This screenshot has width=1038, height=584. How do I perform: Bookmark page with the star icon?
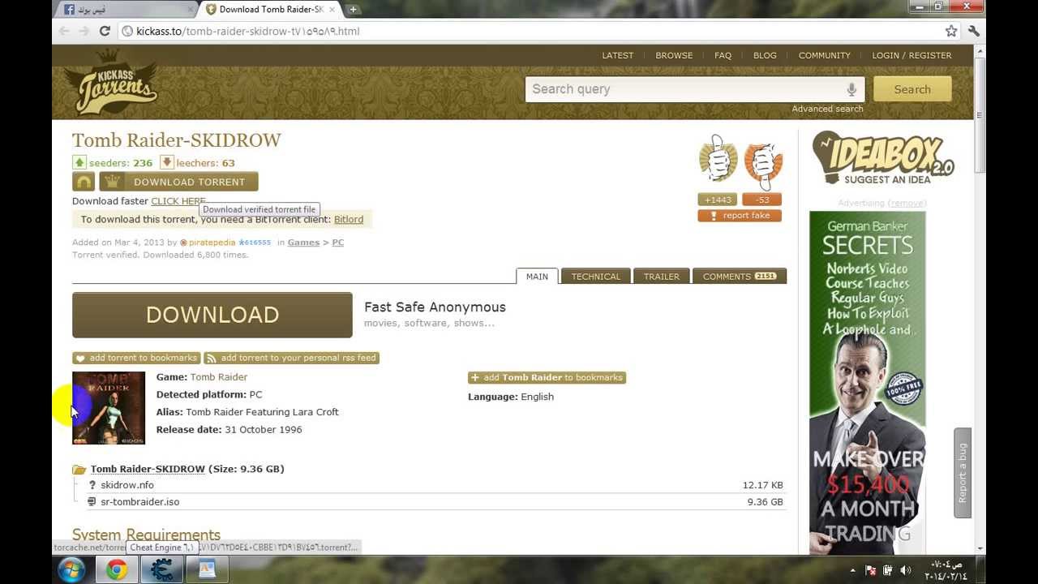click(951, 31)
